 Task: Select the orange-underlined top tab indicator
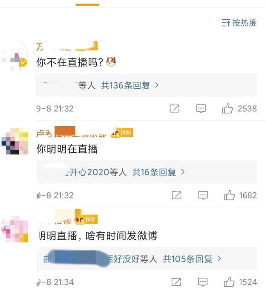87,5
